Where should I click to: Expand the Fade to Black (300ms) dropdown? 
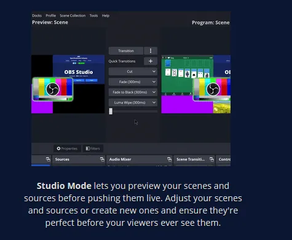(x=133, y=92)
